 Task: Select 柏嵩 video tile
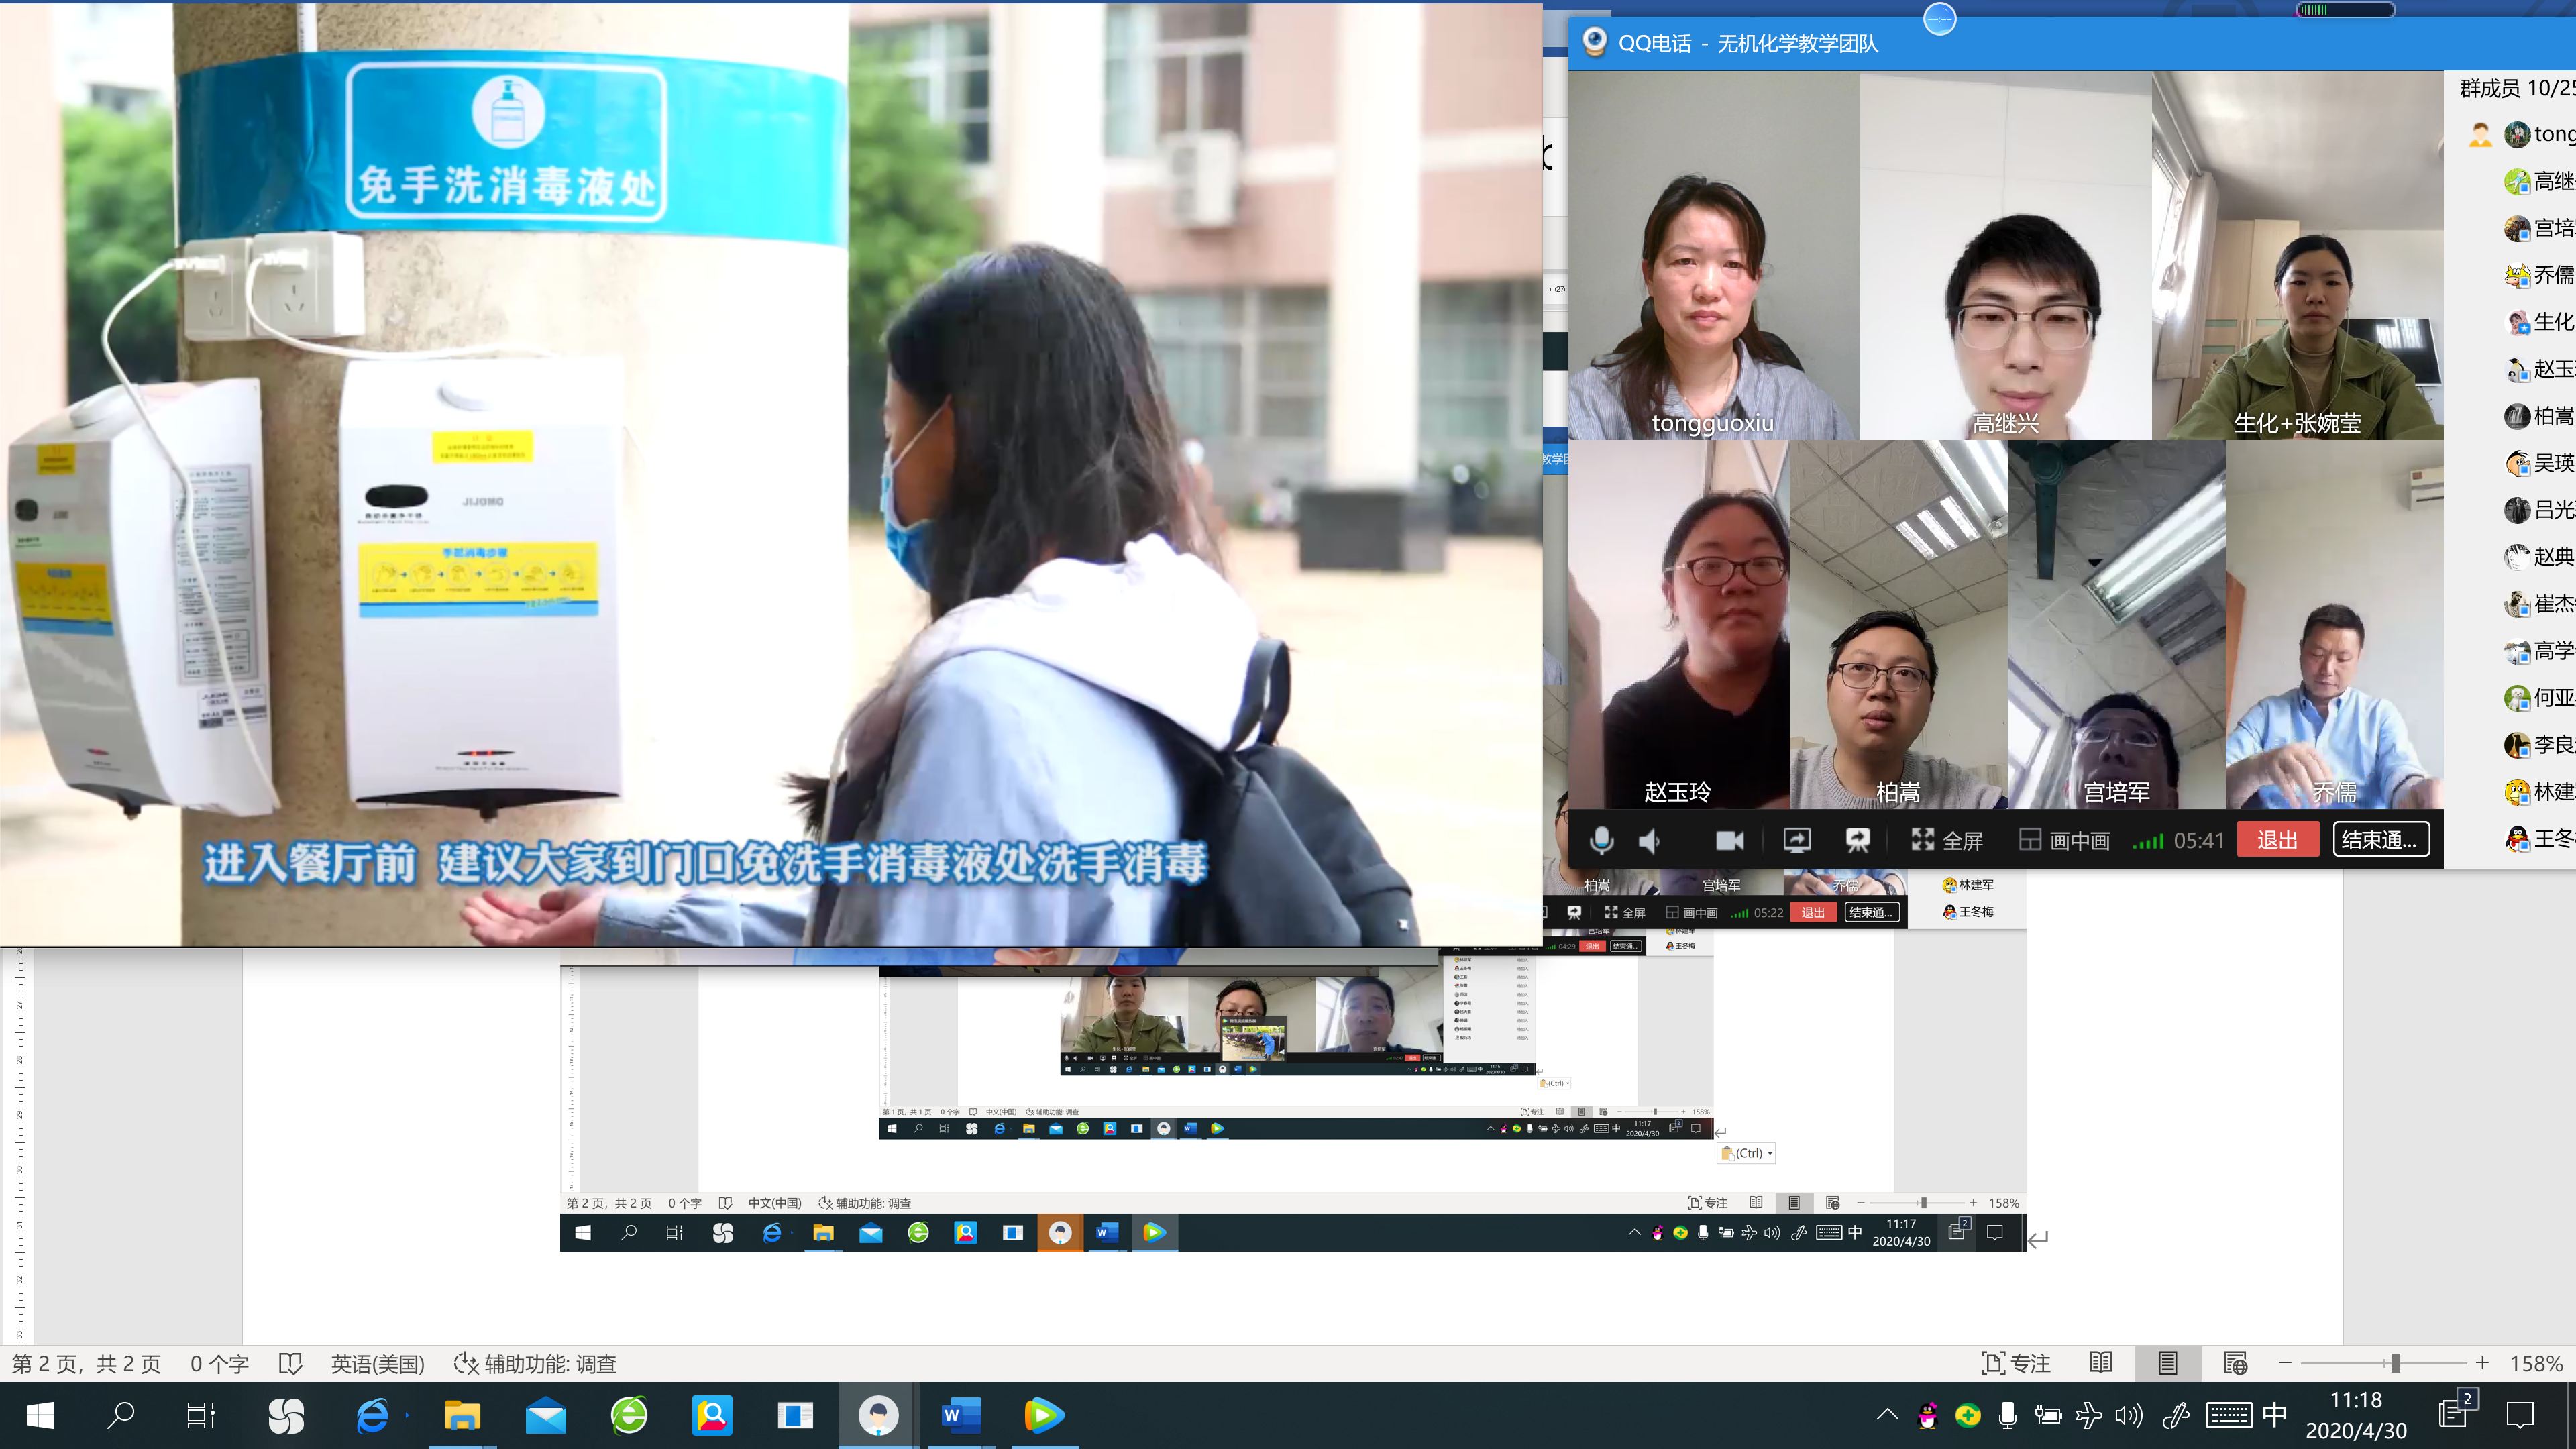pyautogui.click(x=1898, y=625)
